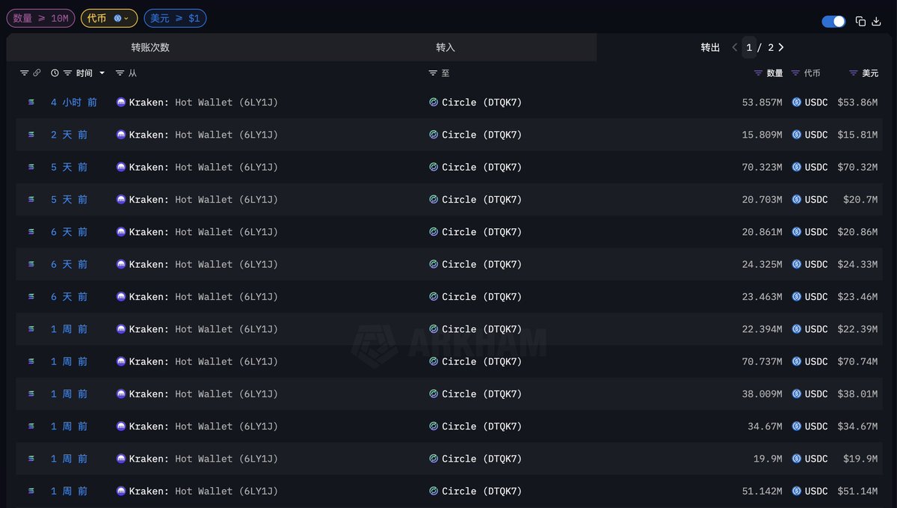The image size is (897, 508).
Task: Open Kraken Hot Wallet link in the first row
Action: click(x=203, y=102)
